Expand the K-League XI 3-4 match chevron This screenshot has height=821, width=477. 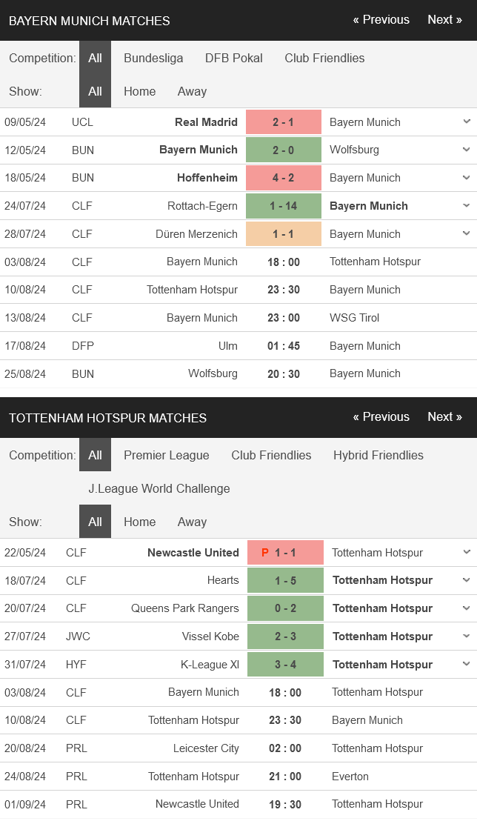pyautogui.click(x=467, y=664)
